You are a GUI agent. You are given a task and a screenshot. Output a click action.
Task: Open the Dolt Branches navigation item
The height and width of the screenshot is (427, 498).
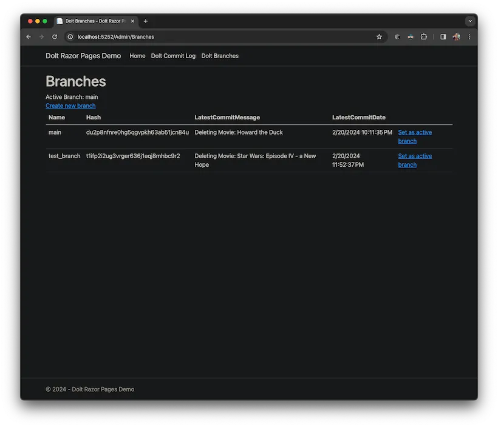coord(219,56)
